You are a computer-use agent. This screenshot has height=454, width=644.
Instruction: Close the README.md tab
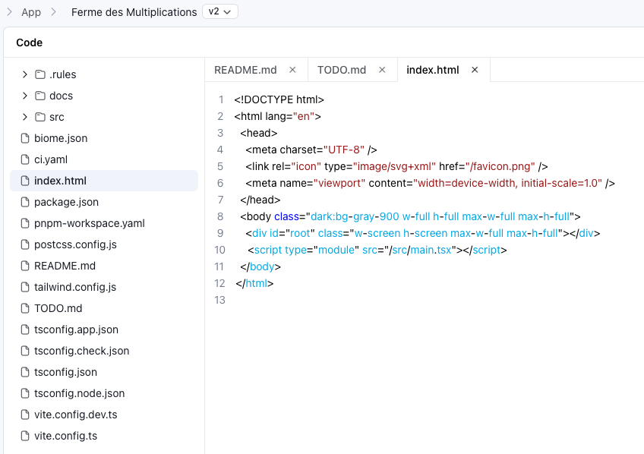pyautogui.click(x=292, y=70)
